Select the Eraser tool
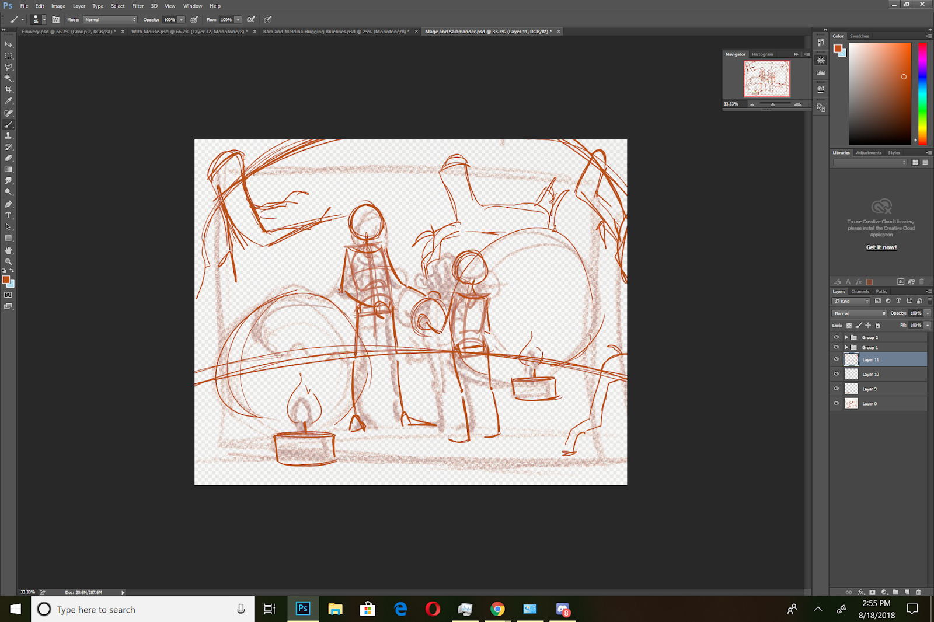The height and width of the screenshot is (622, 934). (x=8, y=158)
